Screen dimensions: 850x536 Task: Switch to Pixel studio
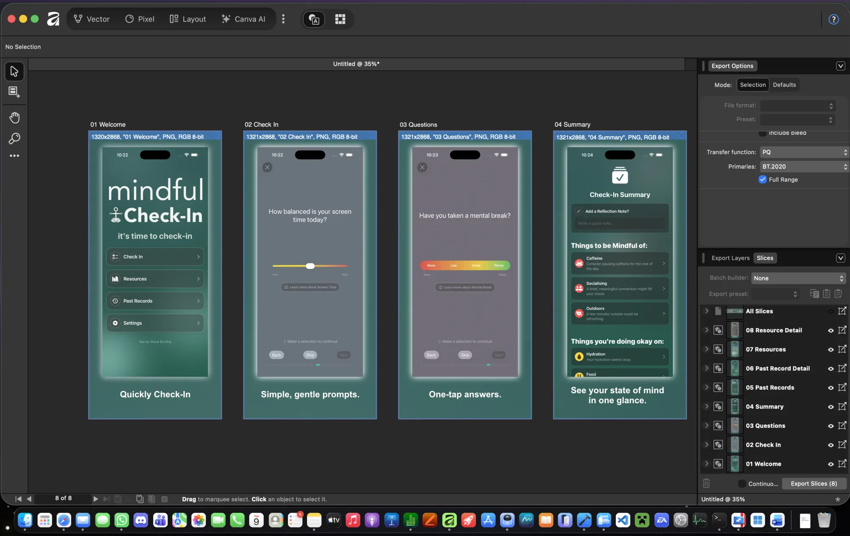[140, 19]
